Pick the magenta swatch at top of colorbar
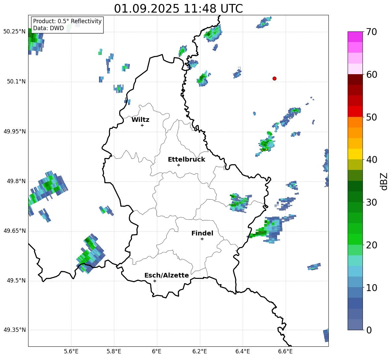 tap(355, 37)
